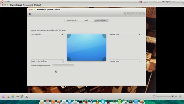This screenshot has height=104, width=184.
Task: Open VirtualBox from the dock
Action: point(92,101)
